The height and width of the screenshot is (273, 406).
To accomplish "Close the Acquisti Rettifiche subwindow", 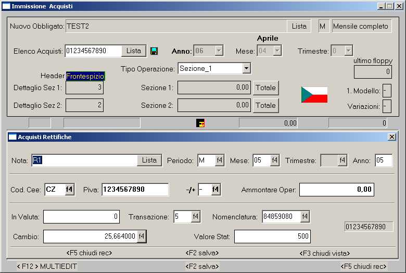I will coord(392,136).
